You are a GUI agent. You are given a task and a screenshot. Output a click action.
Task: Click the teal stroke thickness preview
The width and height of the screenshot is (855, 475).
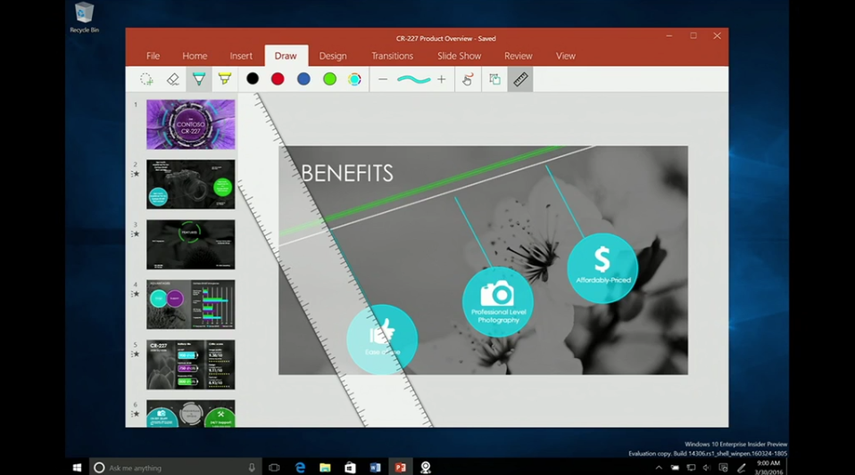[x=413, y=79]
